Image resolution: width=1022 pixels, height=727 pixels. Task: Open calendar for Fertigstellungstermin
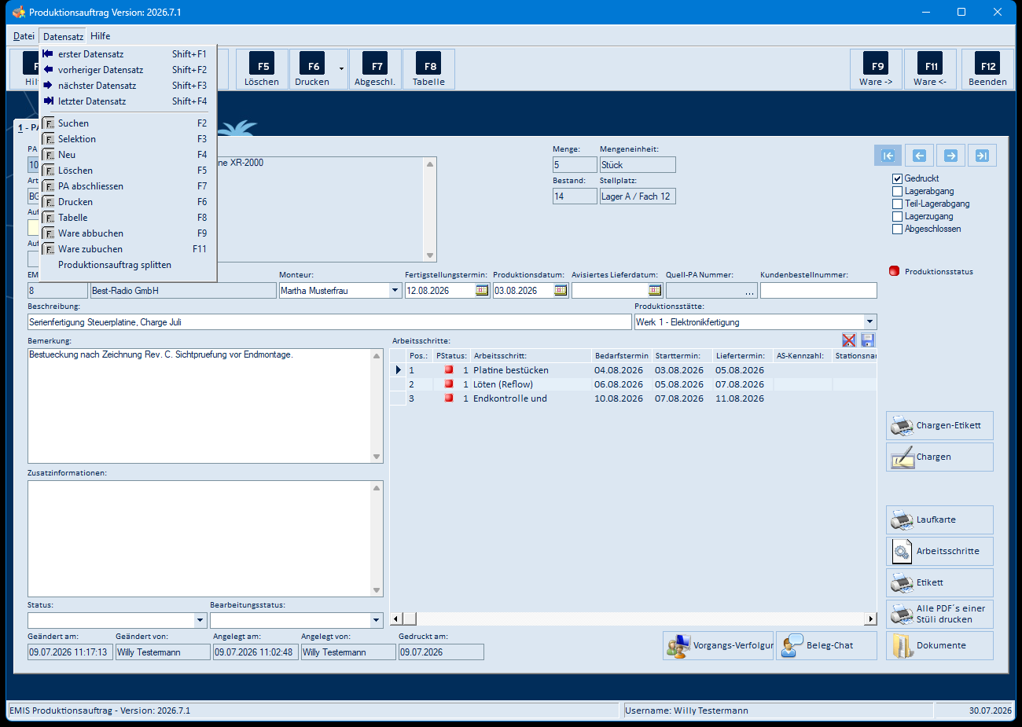pos(482,291)
